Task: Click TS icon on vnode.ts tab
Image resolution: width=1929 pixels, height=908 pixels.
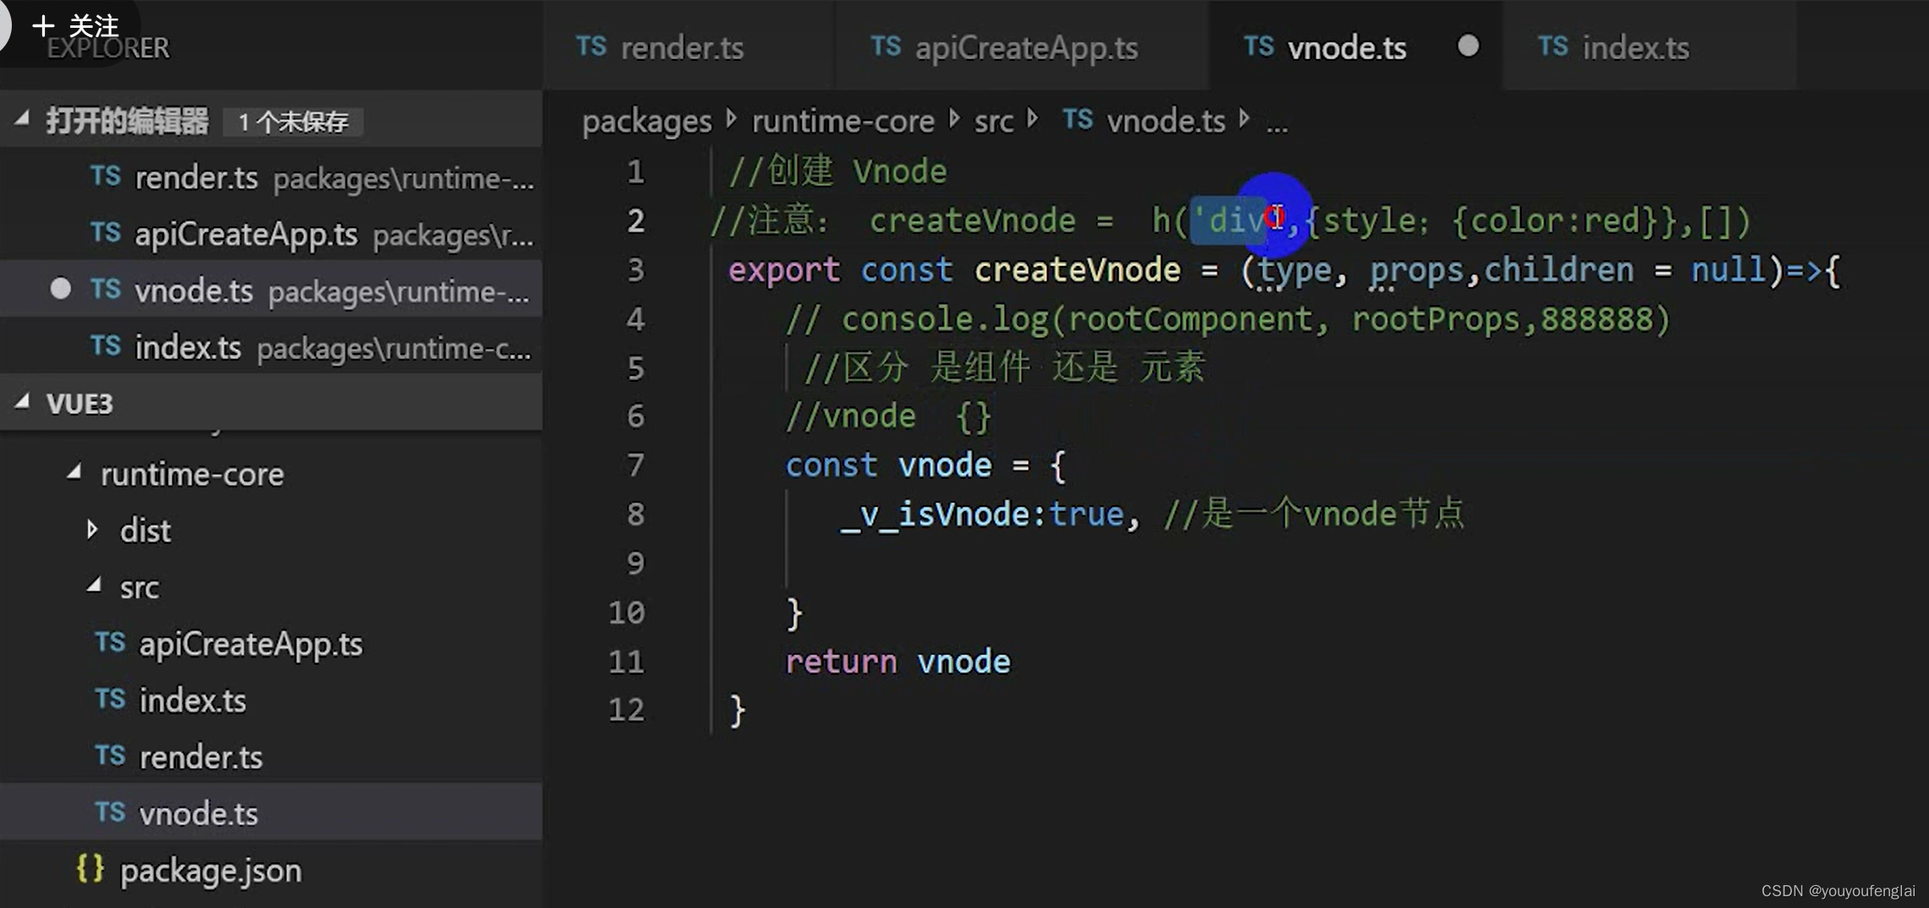Action: (x=1258, y=46)
